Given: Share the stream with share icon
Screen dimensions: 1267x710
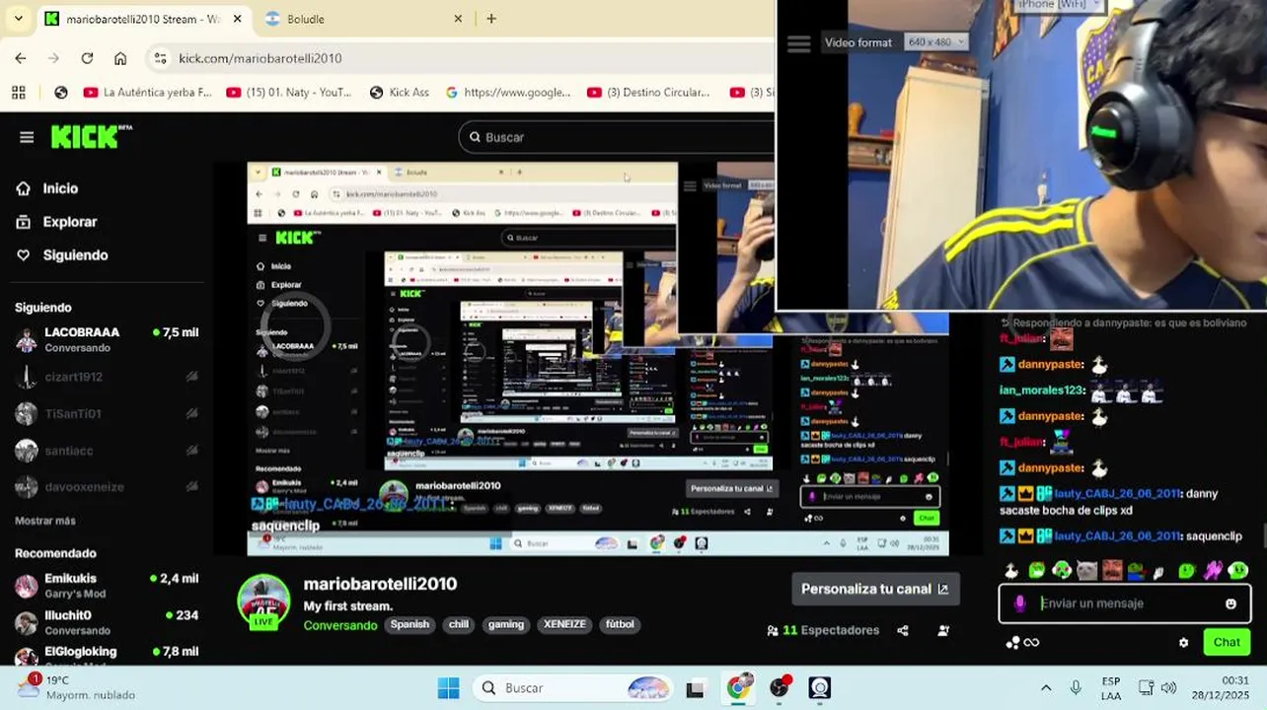Looking at the screenshot, I should click(x=903, y=630).
